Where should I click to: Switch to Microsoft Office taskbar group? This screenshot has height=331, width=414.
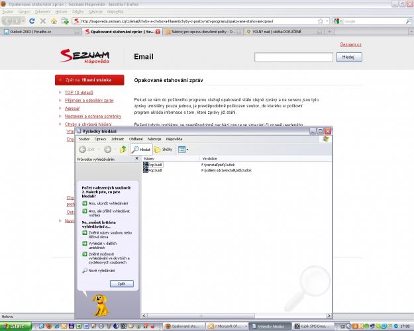[227, 326]
